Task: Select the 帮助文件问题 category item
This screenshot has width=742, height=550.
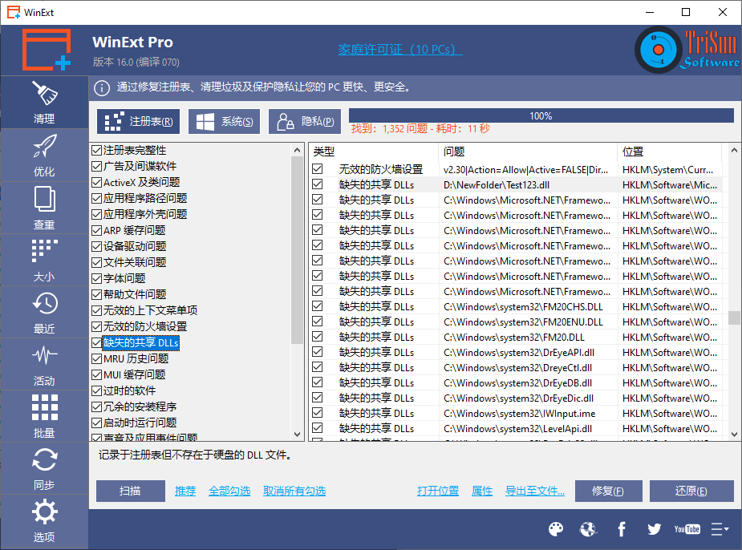Action: 135,294
